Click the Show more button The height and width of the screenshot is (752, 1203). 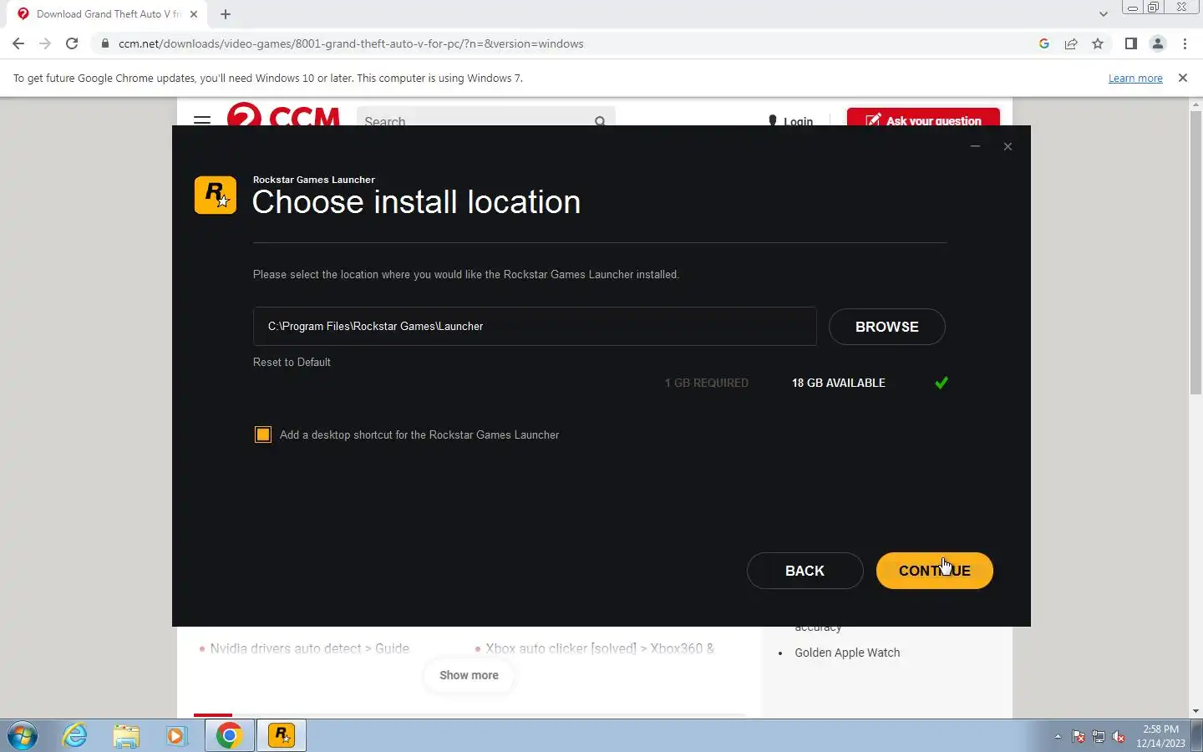[x=469, y=675]
